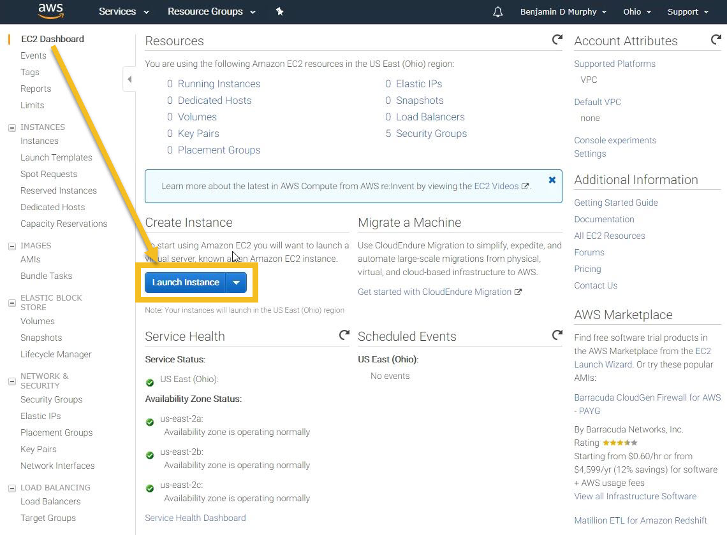
Task: Open Instances in the sidebar
Action: [x=40, y=141]
